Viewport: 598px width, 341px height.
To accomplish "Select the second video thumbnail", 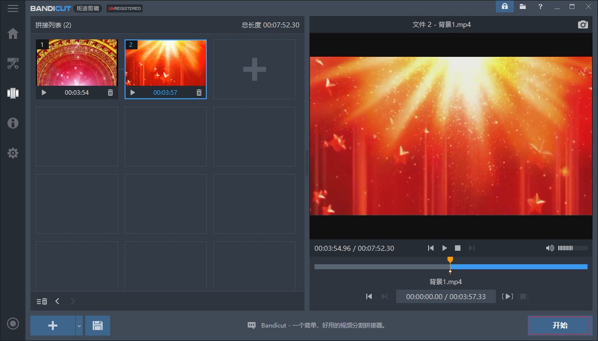I will [165, 63].
